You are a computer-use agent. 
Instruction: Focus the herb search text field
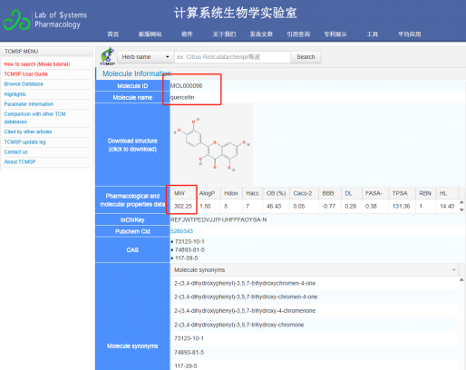point(232,57)
